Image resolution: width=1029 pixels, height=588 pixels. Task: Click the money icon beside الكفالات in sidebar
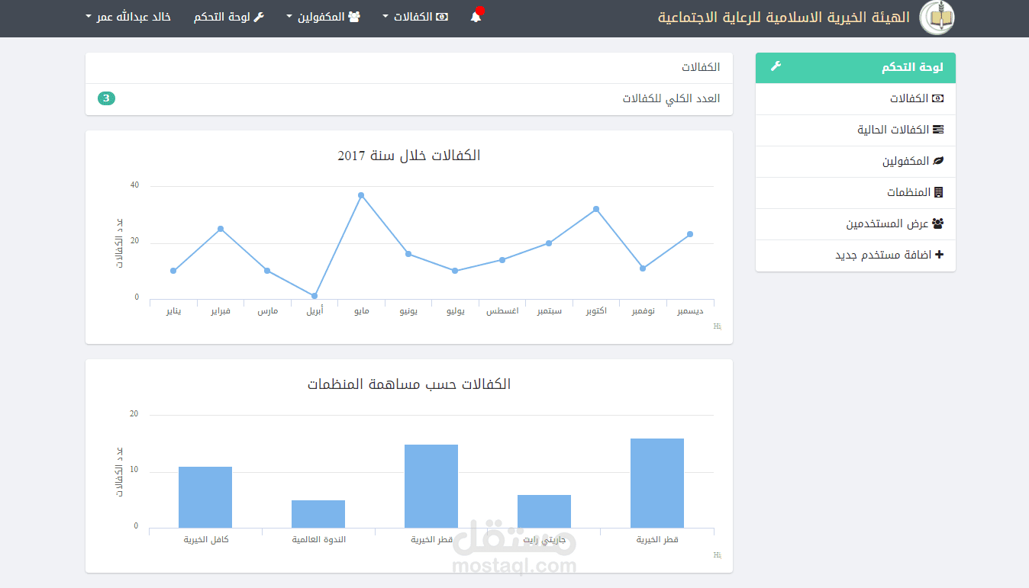coord(938,98)
